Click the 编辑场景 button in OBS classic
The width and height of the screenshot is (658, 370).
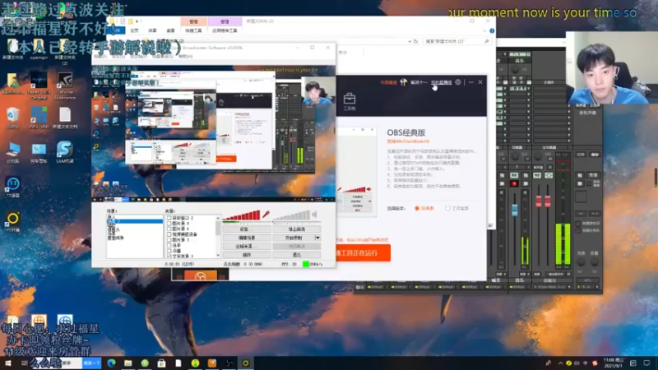pos(247,238)
